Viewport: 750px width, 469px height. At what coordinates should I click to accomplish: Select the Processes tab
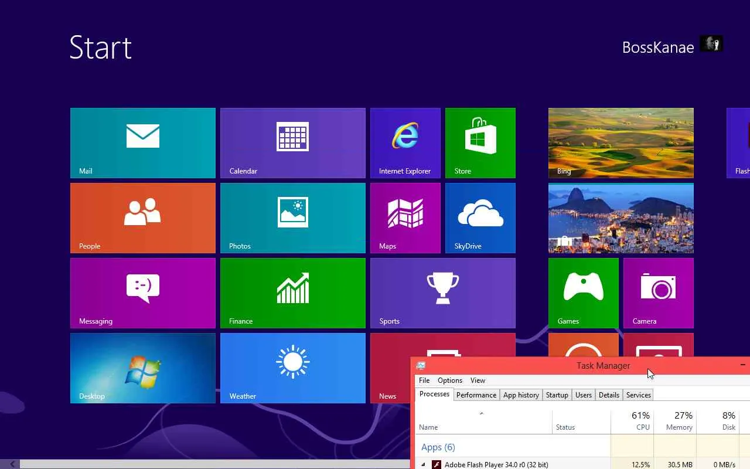(x=435, y=395)
